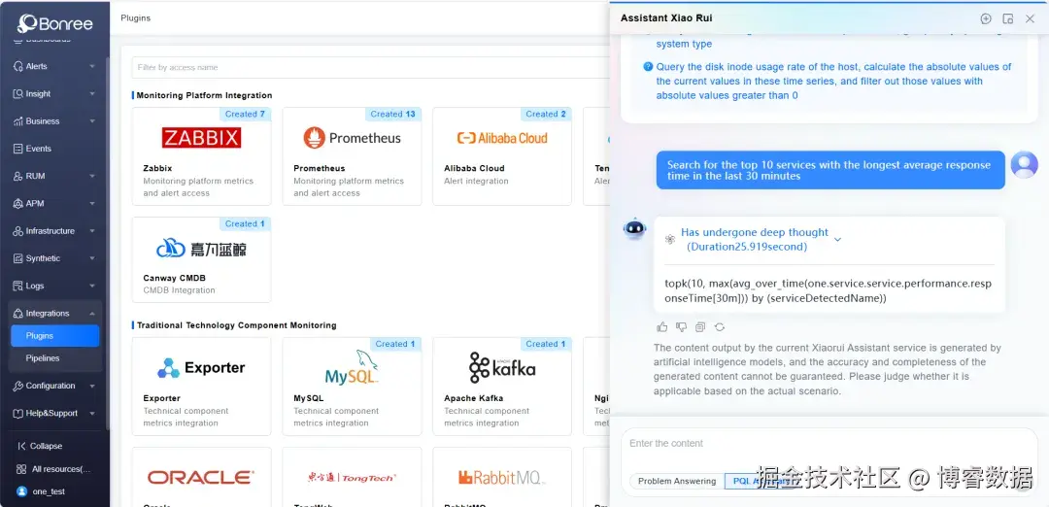
Task: Select the Plugins submenu item
Action: pyautogui.click(x=54, y=336)
